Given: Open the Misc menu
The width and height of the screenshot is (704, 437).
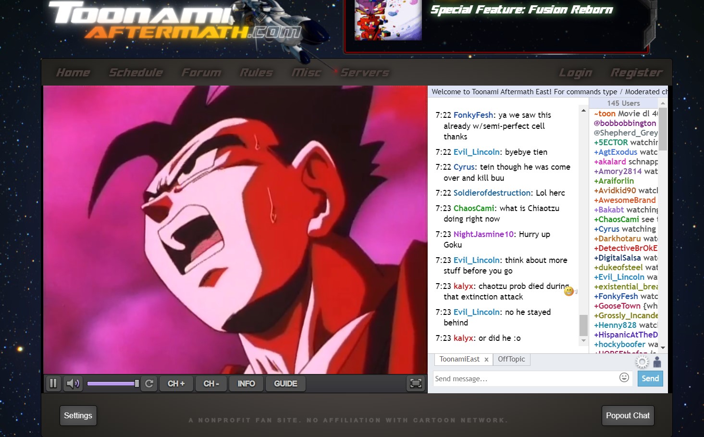Looking at the screenshot, I should coord(306,73).
